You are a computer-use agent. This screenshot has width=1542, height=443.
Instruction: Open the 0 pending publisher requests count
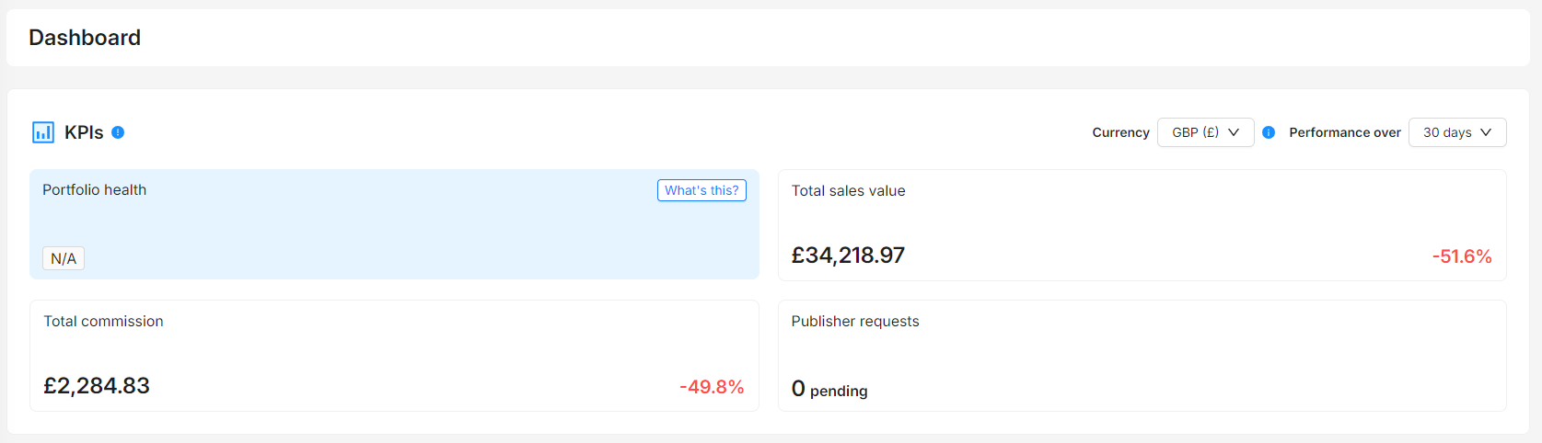point(829,390)
